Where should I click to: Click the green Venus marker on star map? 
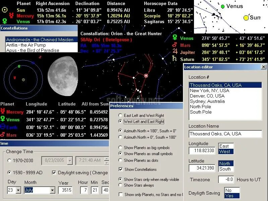[223, 6]
